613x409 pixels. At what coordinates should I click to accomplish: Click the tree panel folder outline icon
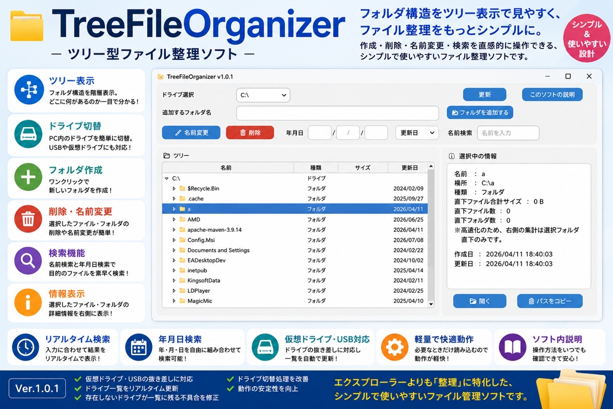coord(166,156)
